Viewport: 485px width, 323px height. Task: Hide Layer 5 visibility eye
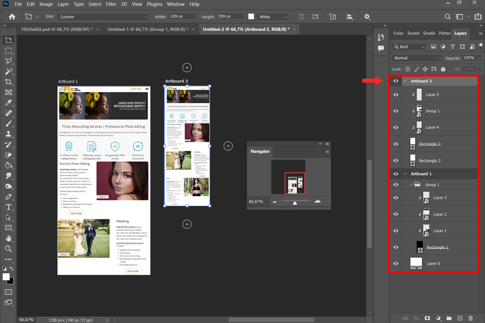pos(395,95)
